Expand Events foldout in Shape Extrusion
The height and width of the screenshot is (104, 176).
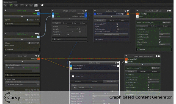coord(69,39)
